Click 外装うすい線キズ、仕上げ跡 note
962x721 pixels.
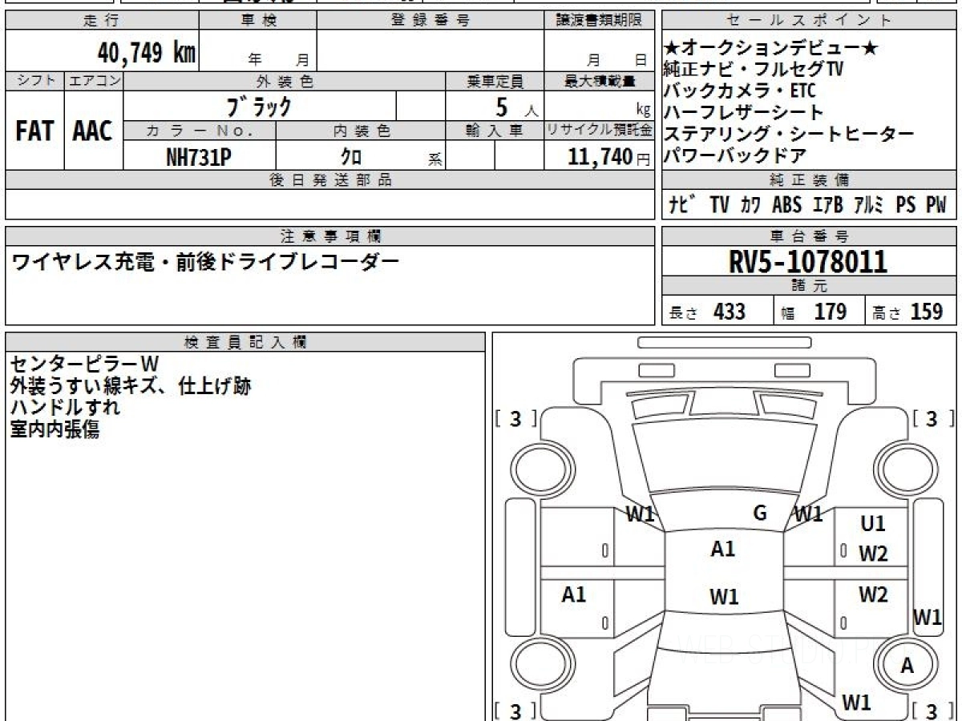[131, 386]
